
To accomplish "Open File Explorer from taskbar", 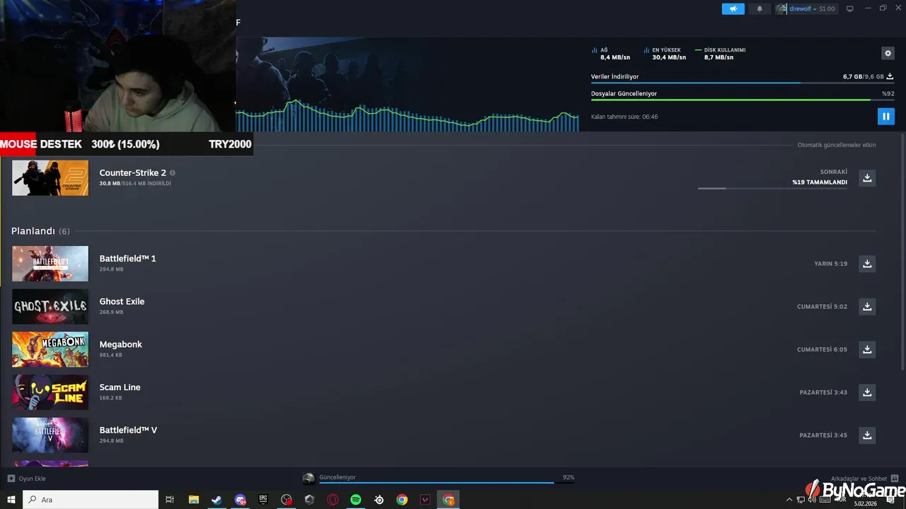I will tap(193, 500).
